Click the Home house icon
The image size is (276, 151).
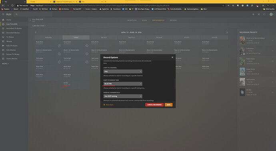pyautogui.click(x=3, y=20)
